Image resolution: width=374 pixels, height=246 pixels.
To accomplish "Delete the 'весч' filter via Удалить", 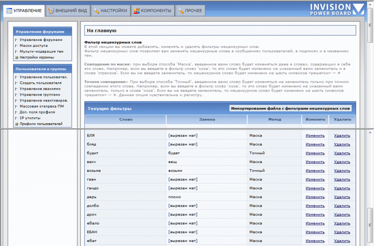I will coord(342,162).
